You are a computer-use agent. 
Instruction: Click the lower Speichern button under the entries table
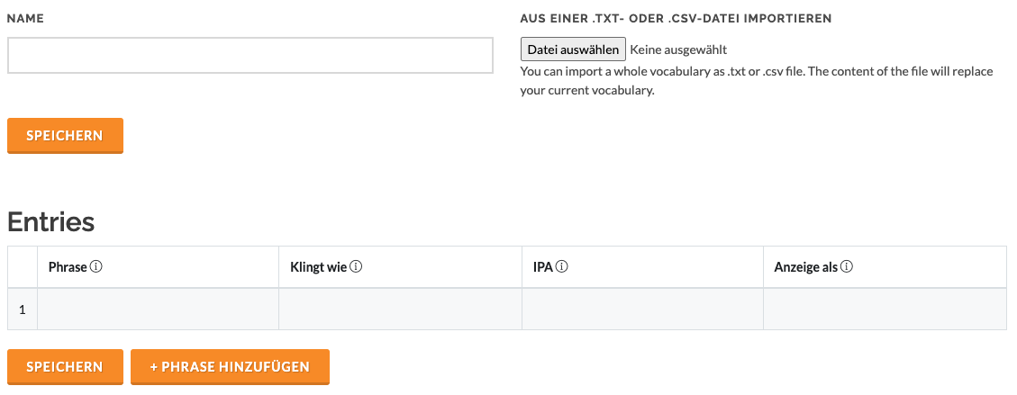[65, 367]
